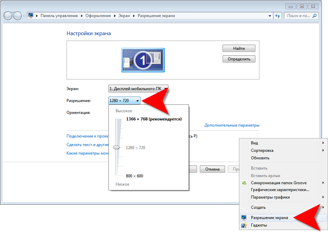
Task: Click the monitor icon beside 'Разрешение экрана'
Action: click(244, 218)
